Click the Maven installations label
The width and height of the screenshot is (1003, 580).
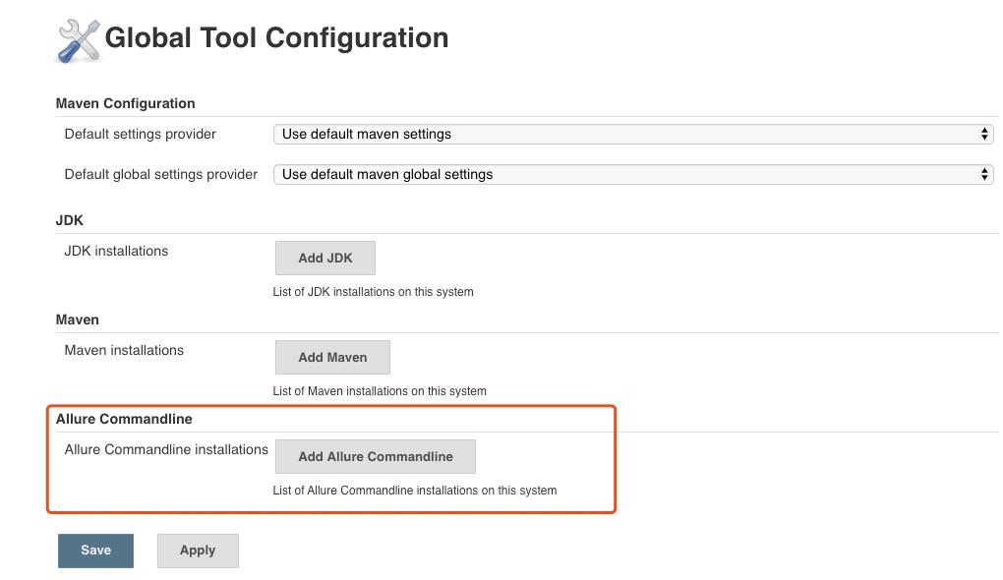coord(124,350)
